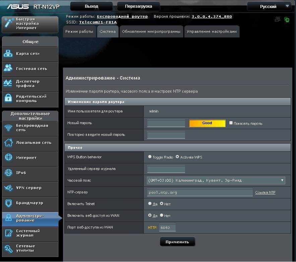Open the Управление настройками tab
The width and height of the screenshot is (296, 262).
[x=212, y=31]
